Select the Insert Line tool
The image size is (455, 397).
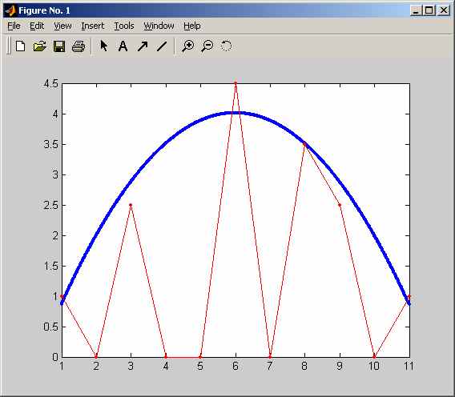click(162, 46)
